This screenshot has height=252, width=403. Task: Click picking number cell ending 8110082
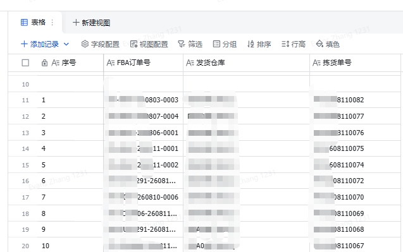355,100
